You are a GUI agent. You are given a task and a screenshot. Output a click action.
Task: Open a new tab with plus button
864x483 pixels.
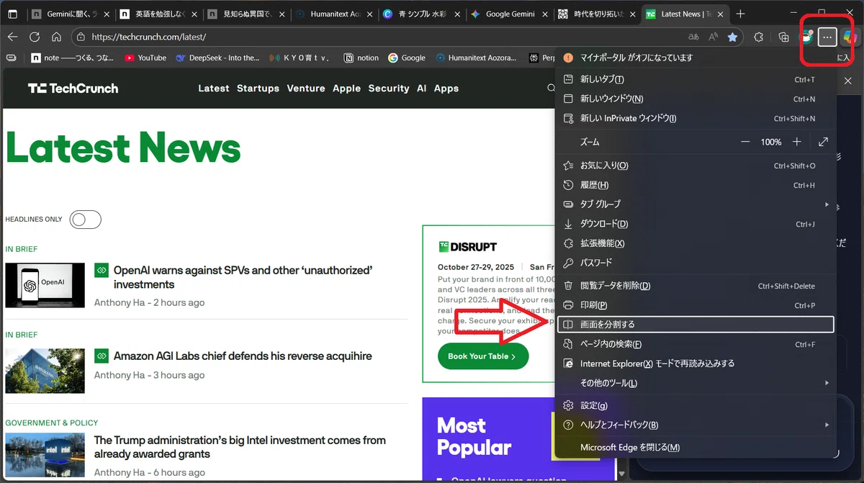[x=740, y=14]
